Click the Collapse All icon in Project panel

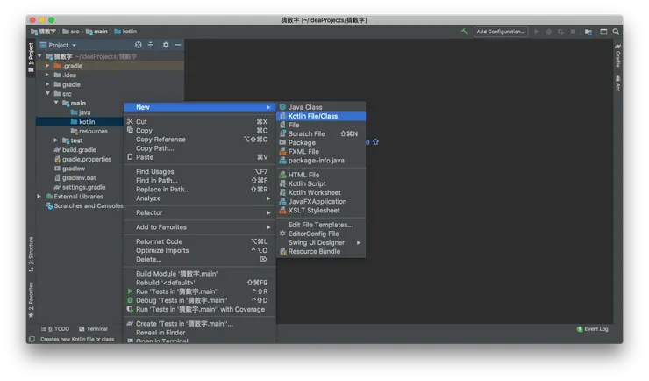pos(150,45)
